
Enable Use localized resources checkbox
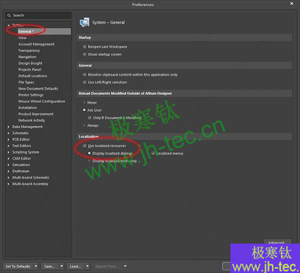[x=84, y=146]
